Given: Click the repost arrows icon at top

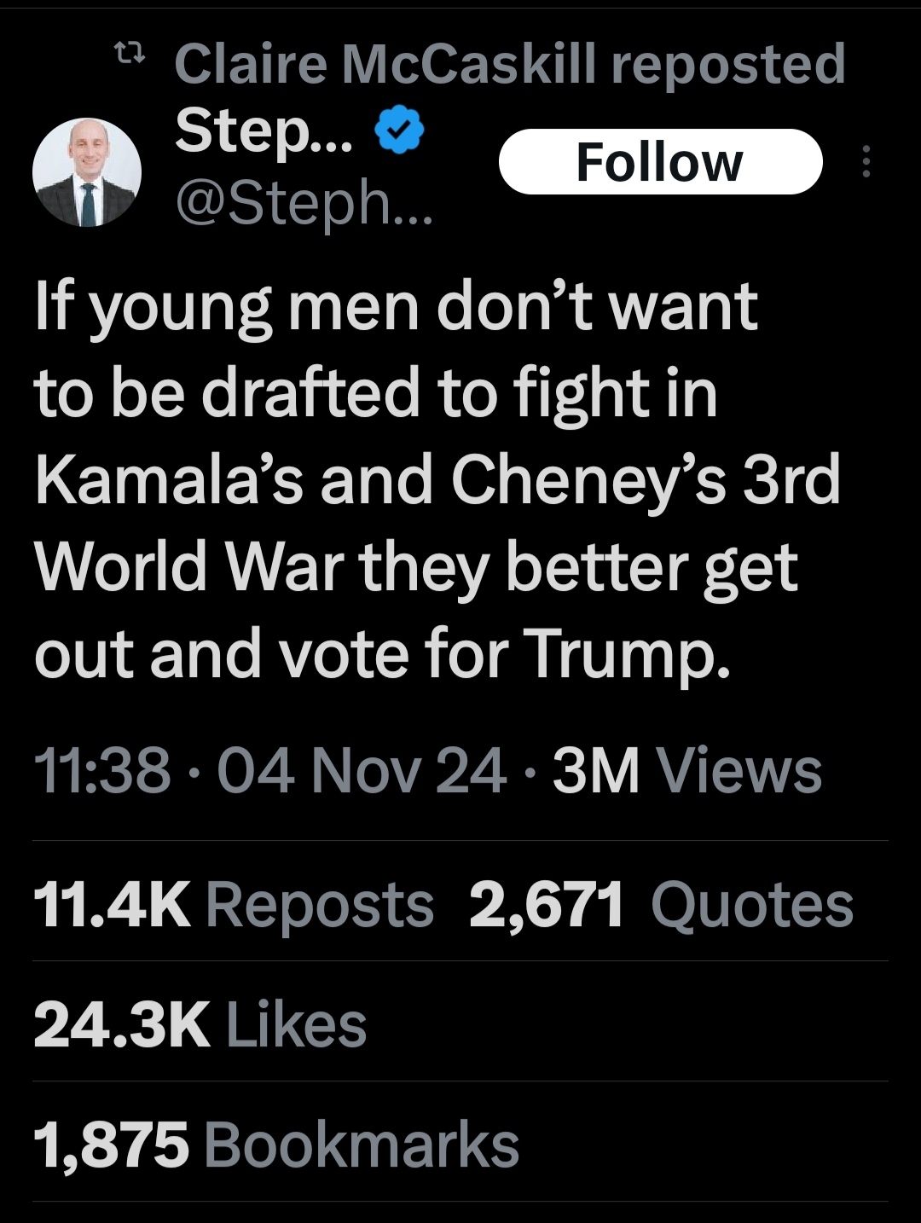Looking at the screenshot, I should point(130,58).
